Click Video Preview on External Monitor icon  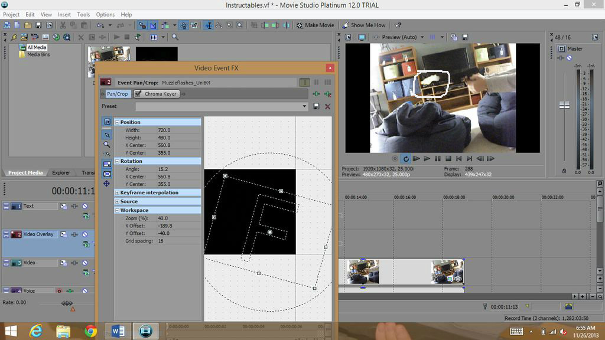click(362, 37)
